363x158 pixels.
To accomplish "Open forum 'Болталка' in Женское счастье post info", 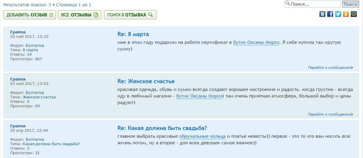I will 35,92.
